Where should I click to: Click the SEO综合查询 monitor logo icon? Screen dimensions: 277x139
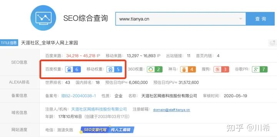click(x=43, y=18)
